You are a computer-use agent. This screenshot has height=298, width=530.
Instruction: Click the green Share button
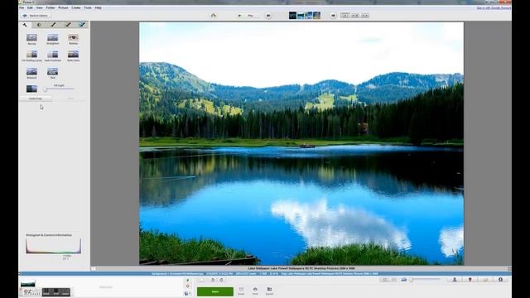[215, 291]
